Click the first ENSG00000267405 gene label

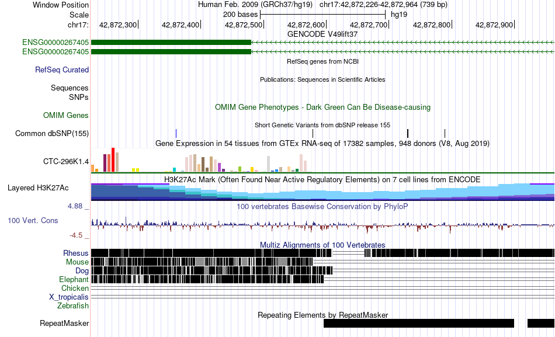56,43
